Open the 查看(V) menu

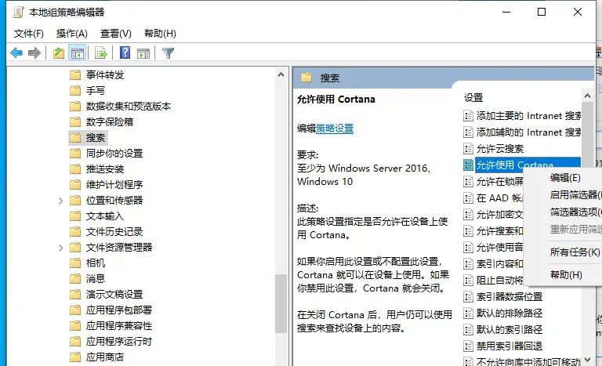click(x=115, y=34)
